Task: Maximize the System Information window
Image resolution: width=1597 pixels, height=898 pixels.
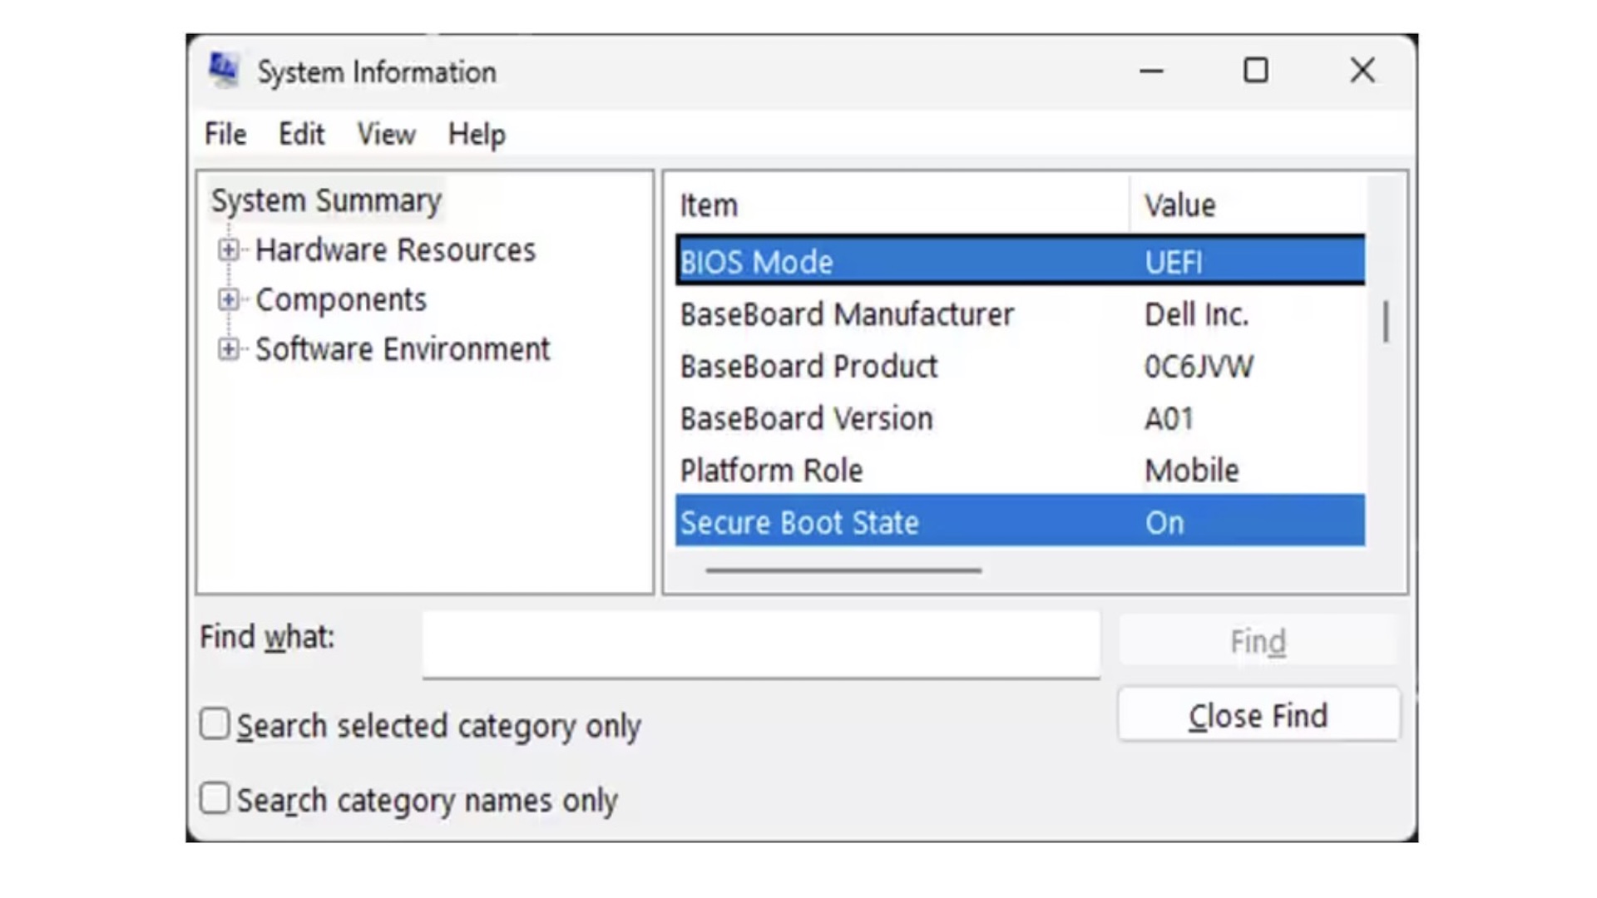Action: coord(1256,72)
